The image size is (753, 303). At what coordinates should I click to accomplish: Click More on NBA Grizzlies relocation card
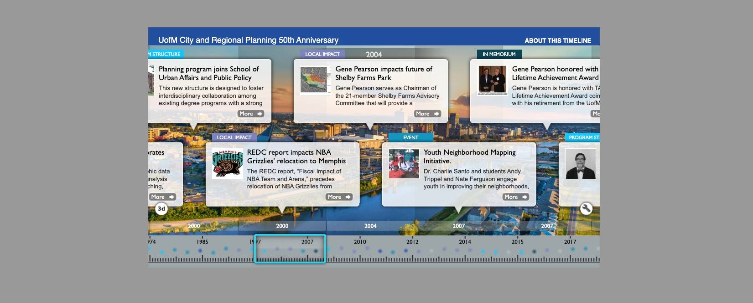pyautogui.click(x=339, y=197)
